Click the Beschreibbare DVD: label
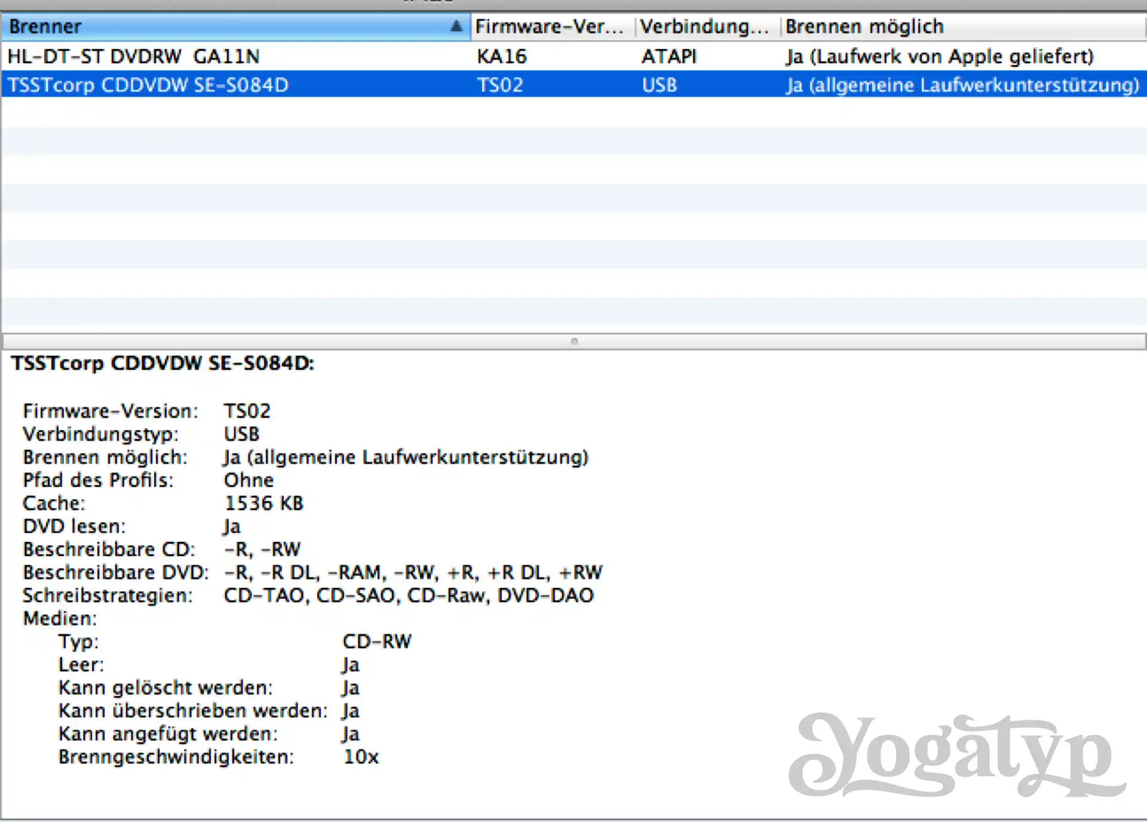 (x=116, y=572)
